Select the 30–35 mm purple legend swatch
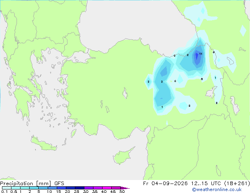The image size is (250, 193). [89, 188]
